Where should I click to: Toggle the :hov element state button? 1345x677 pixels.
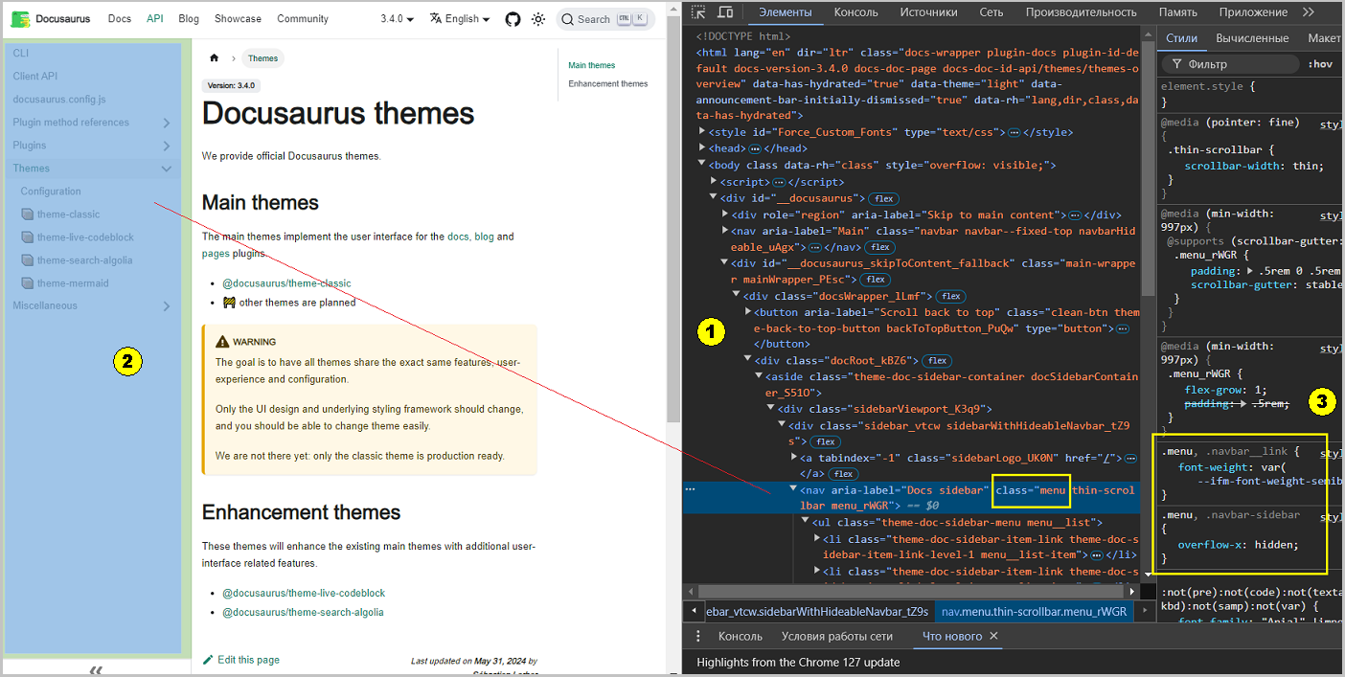click(x=1320, y=64)
